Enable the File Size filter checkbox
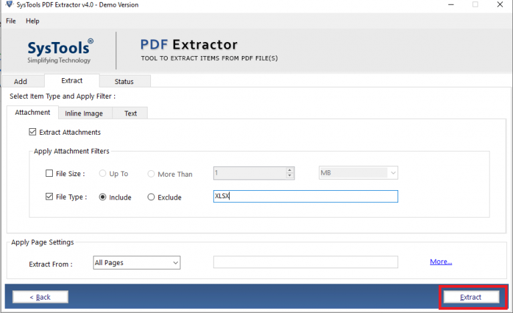513x313 pixels. [49, 173]
